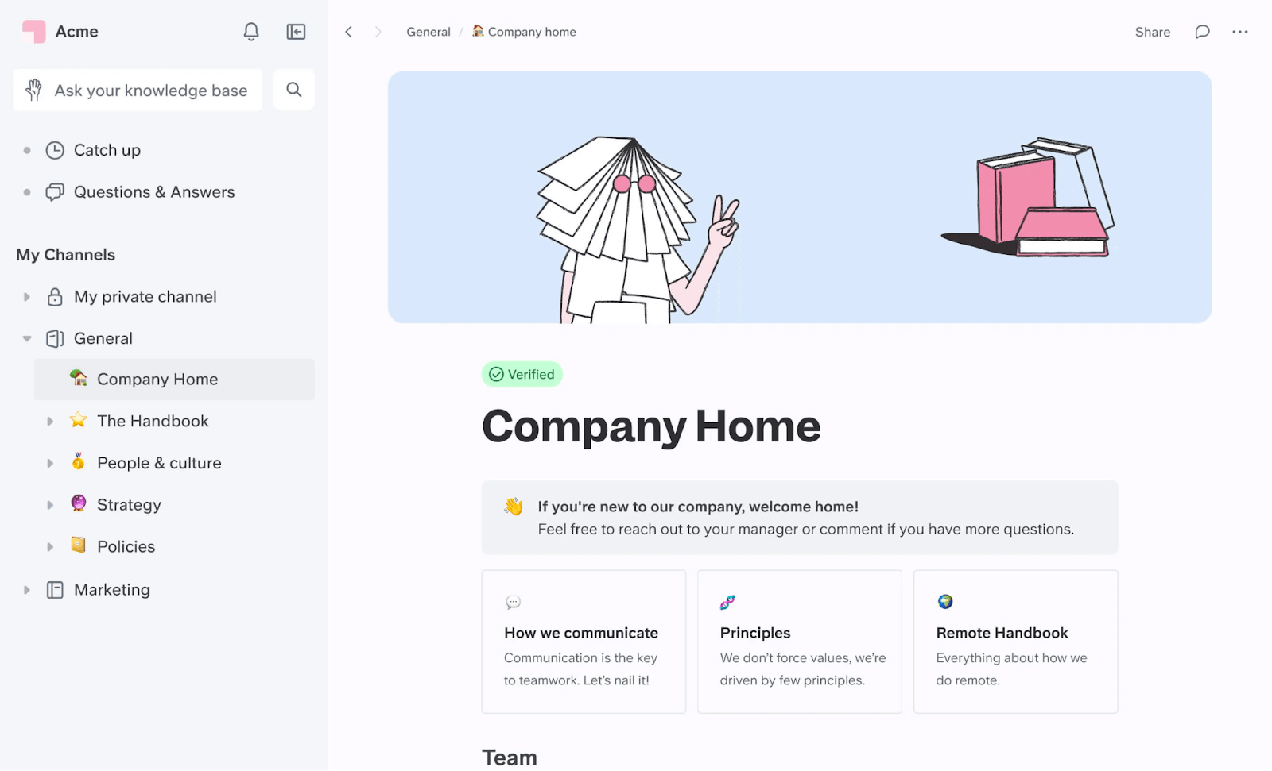The image size is (1272, 771).
Task: Click the Acme workspace logo
Action: (34, 32)
